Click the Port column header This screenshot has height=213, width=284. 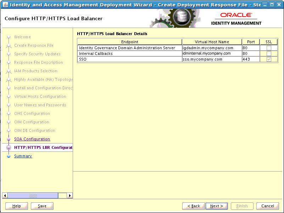(x=251, y=42)
